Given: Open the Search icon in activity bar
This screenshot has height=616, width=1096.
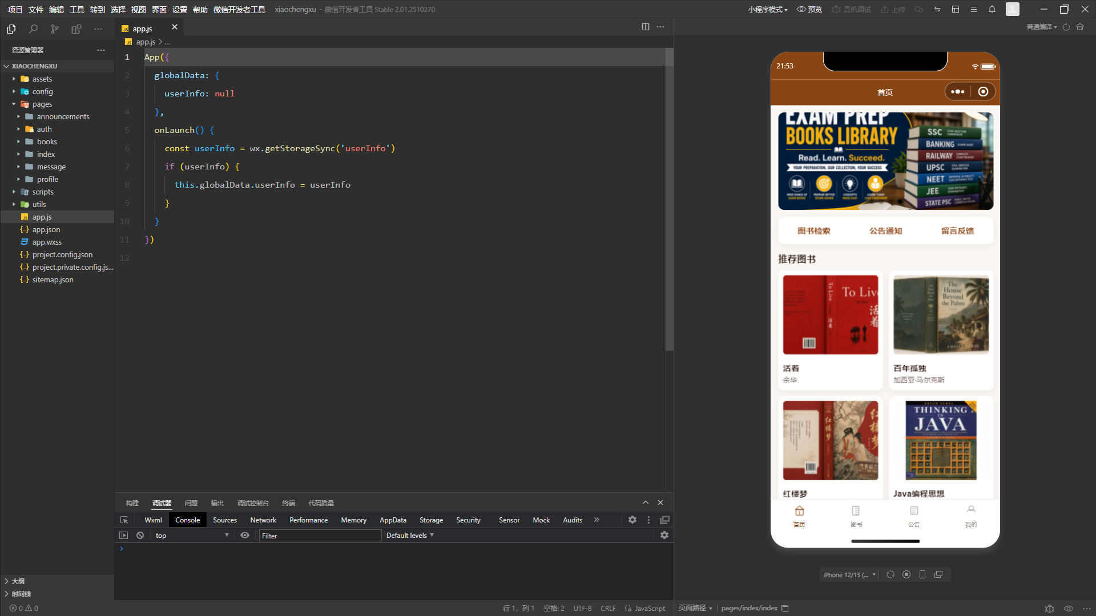Looking at the screenshot, I should (33, 29).
